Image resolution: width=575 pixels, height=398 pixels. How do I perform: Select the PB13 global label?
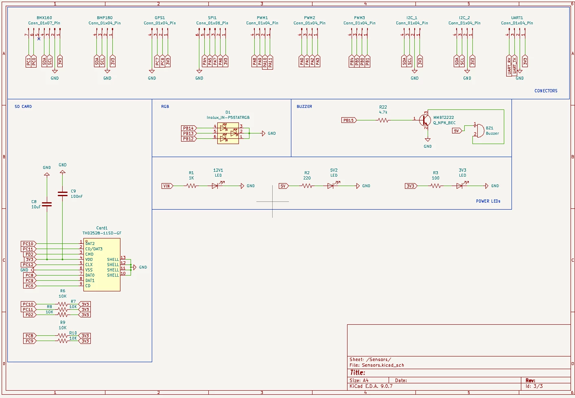189,133
